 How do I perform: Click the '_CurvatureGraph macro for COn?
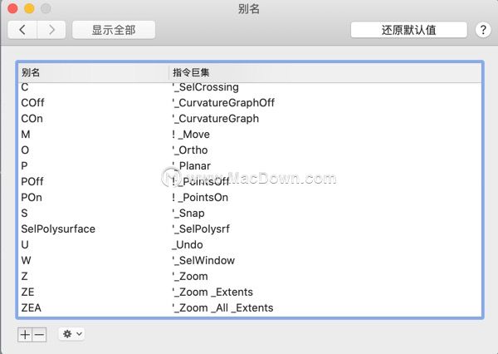point(215,119)
